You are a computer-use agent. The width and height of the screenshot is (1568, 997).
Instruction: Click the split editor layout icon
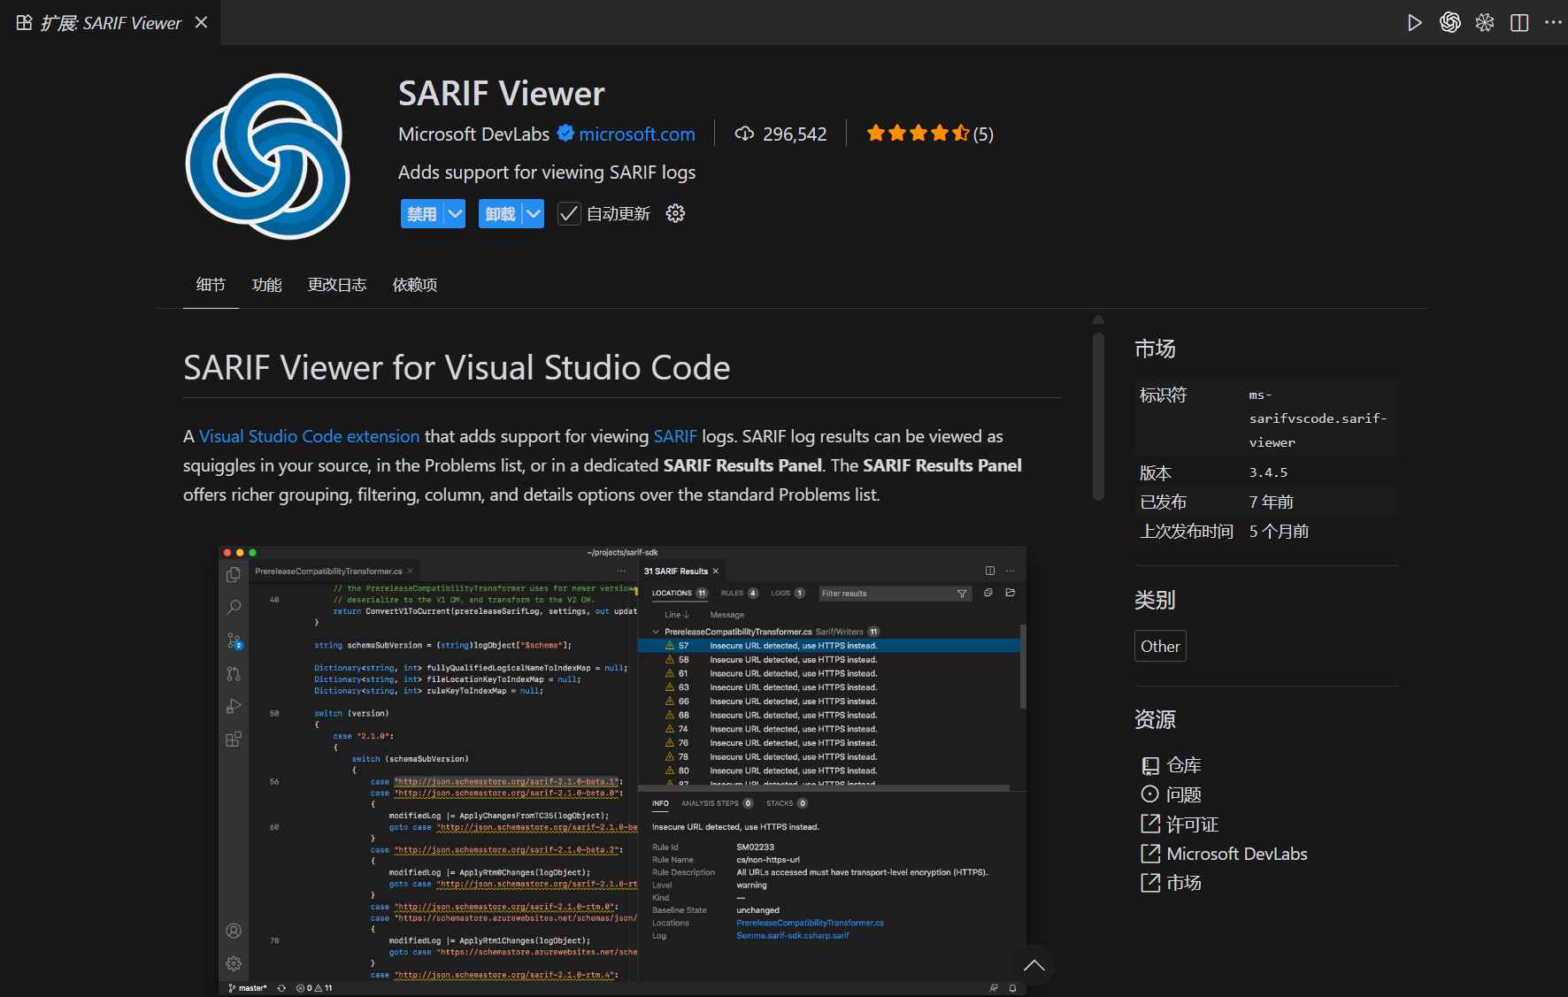(1519, 23)
